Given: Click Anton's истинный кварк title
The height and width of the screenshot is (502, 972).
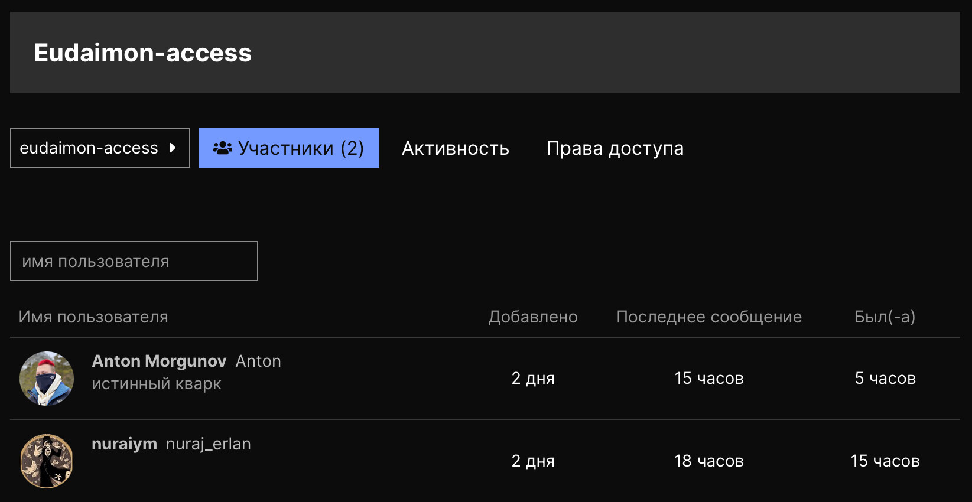Looking at the screenshot, I should (157, 384).
